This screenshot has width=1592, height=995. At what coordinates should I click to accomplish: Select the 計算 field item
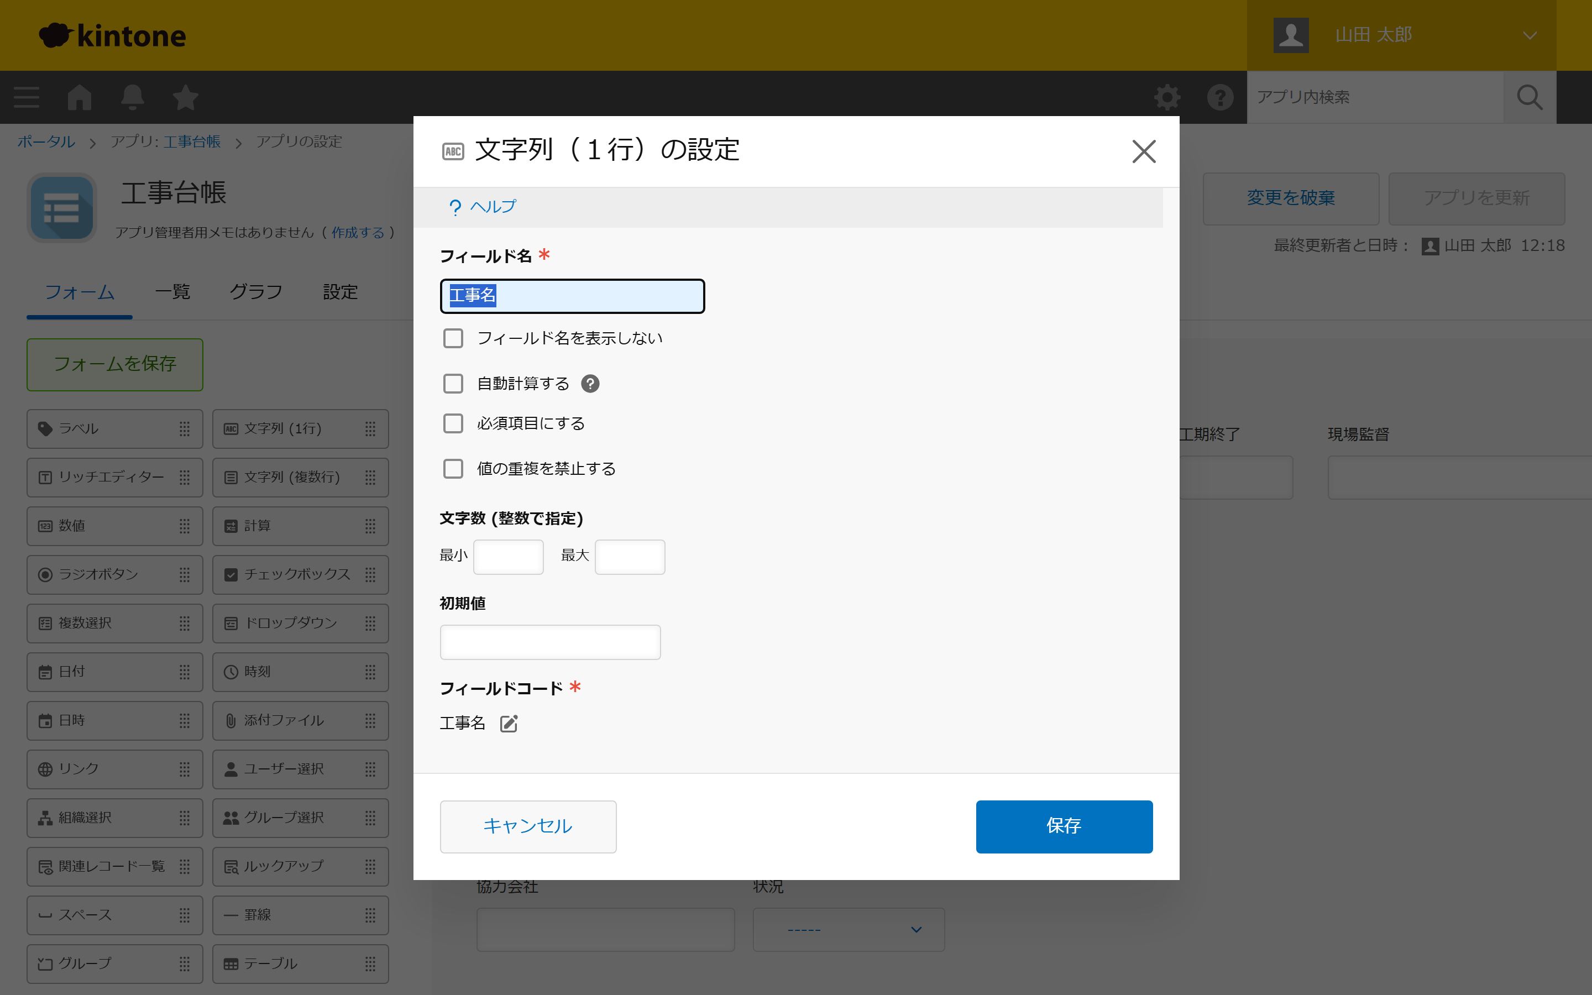[301, 526]
